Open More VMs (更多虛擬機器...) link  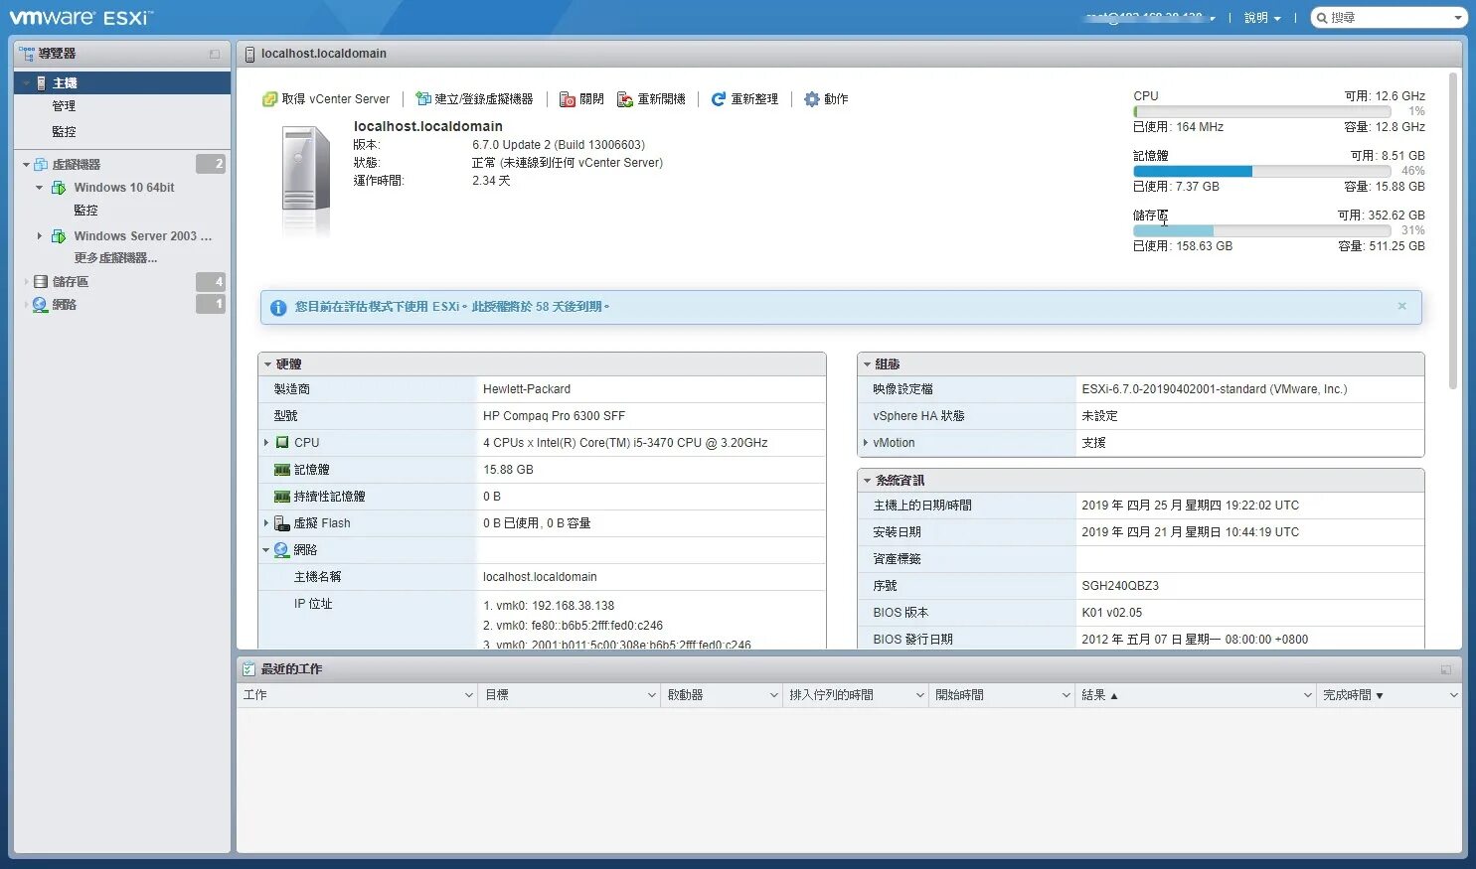(x=115, y=258)
